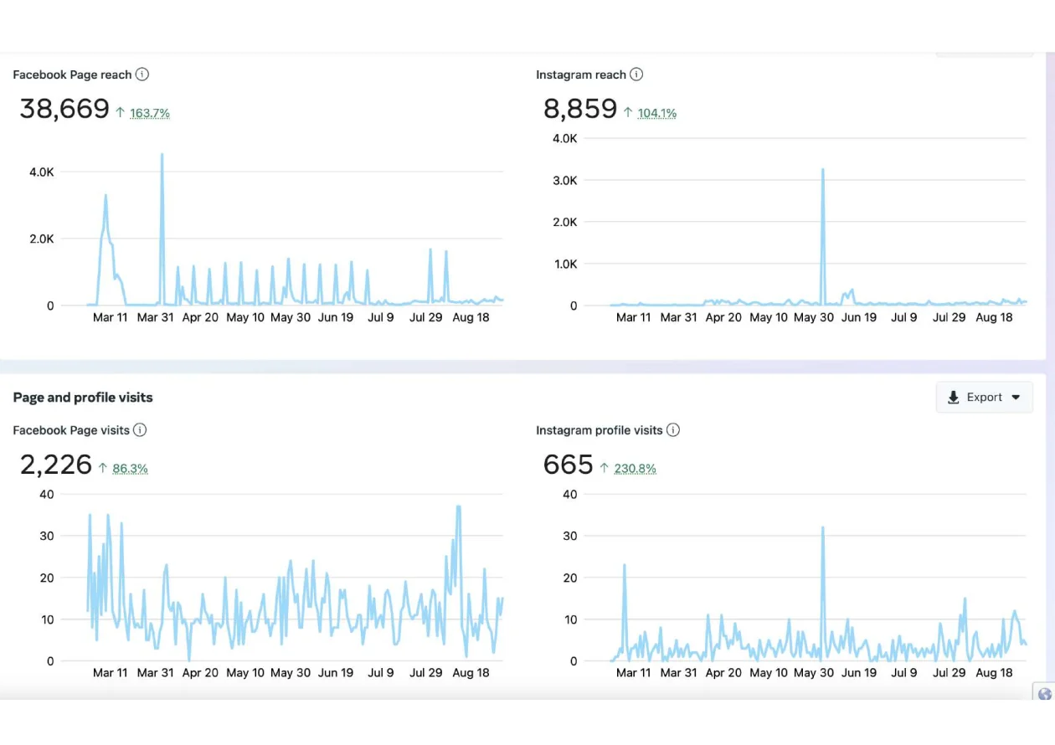Click the 230.8% profile visits link
This screenshot has height=745, width=1055.
click(636, 467)
